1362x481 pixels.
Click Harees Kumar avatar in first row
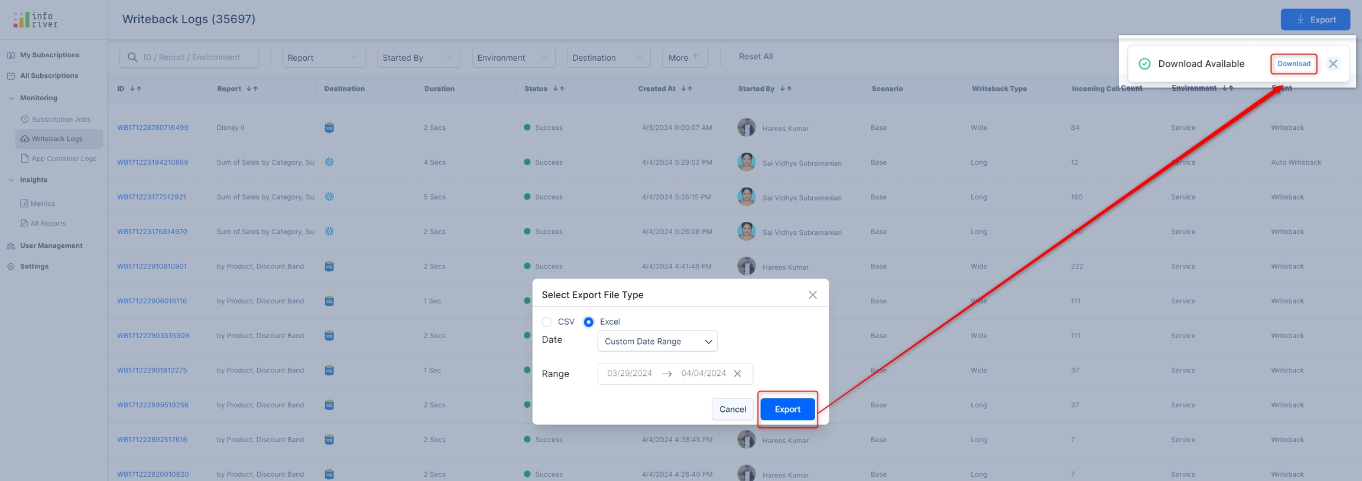[x=746, y=127]
